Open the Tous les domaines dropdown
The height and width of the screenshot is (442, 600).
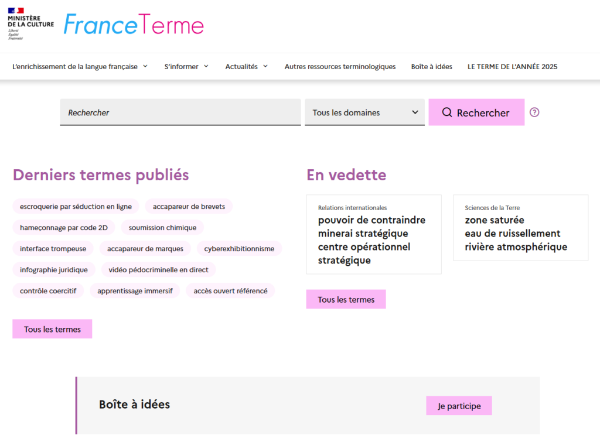coord(364,112)
